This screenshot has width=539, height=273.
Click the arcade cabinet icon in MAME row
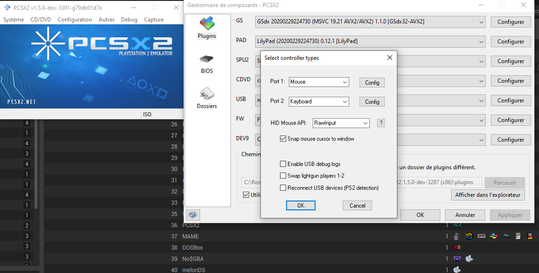pyautogui.click(x=457, y=236)
